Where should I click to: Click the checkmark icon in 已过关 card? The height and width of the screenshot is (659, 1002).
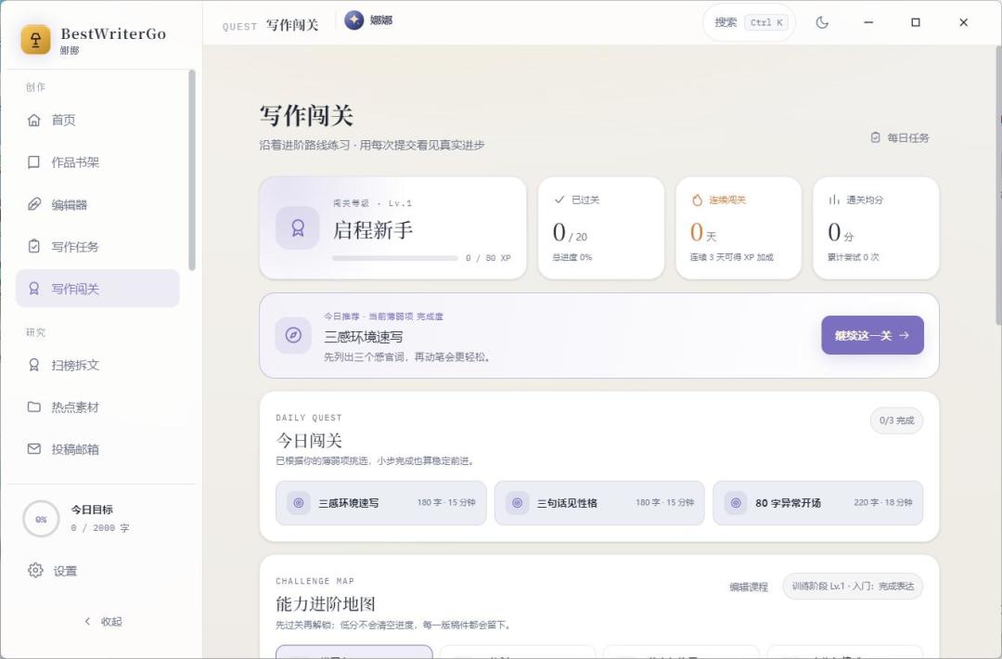[x=559, y=200]
